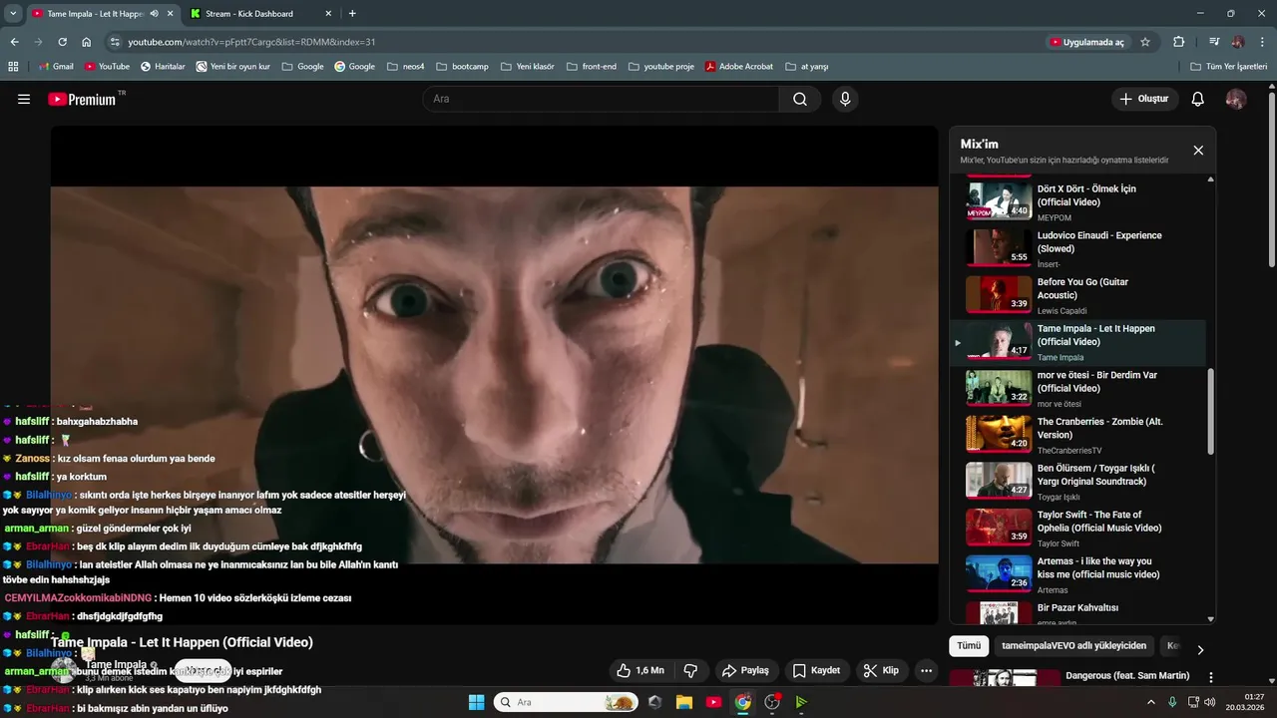This screenshot has width=1277, height=718.
Task: Select 'tameimpalaVEVO adlı yükleyiciden' chip
Action: (1074, 645)
